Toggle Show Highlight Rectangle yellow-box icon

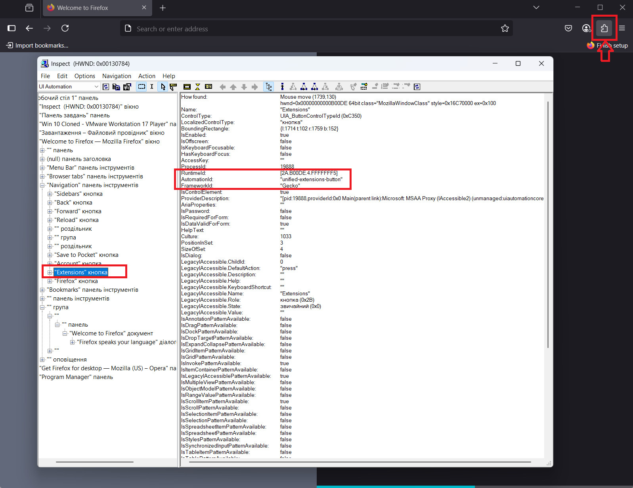pyautogui.click(x=187, y=87)
